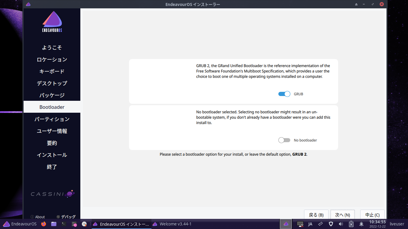Select ようこそ step in sidebar
Viewport: 408px width, 229px height.
pyautogui.click(x=52, y=47)
